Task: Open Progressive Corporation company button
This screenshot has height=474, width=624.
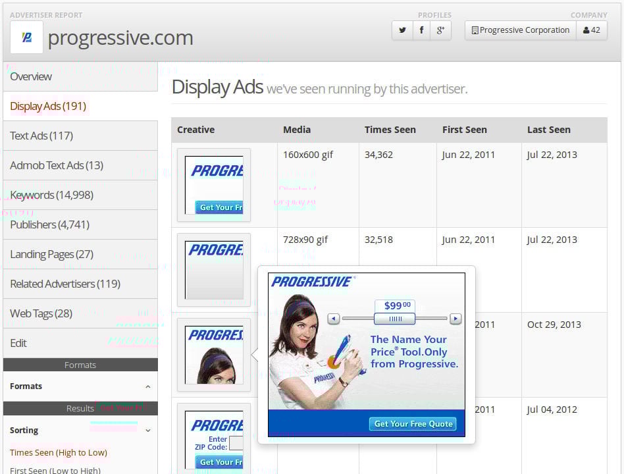Action: coord(521,30)
